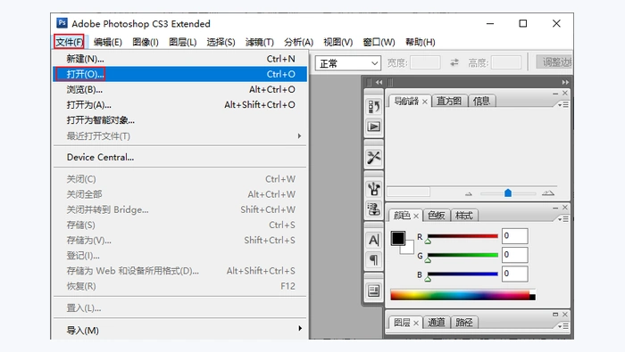Close the 图层 tab with its x

[x=416, y=323]
